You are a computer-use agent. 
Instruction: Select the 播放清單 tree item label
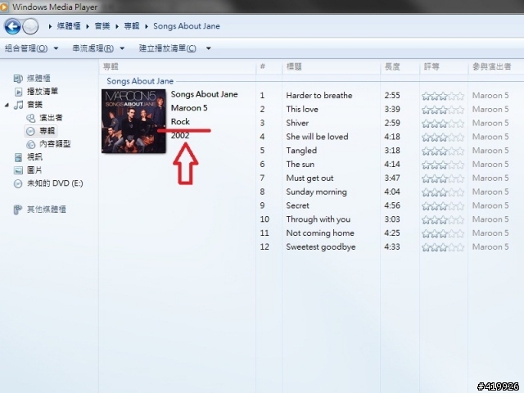point(43,92)
